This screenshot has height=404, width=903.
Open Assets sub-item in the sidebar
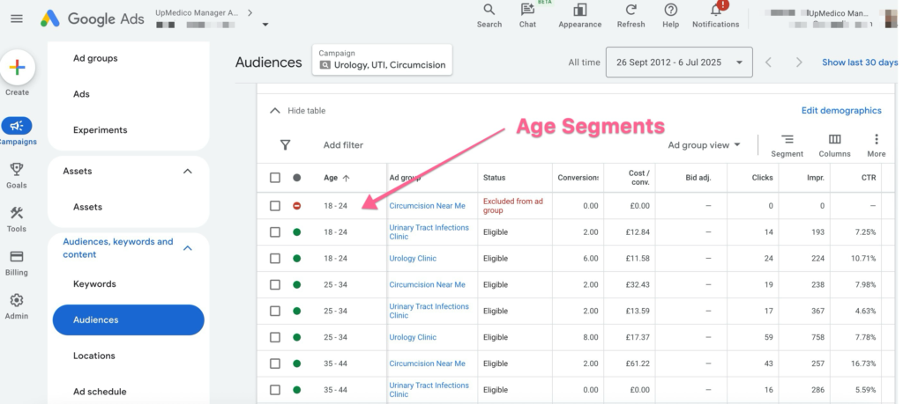coord(87,207)
